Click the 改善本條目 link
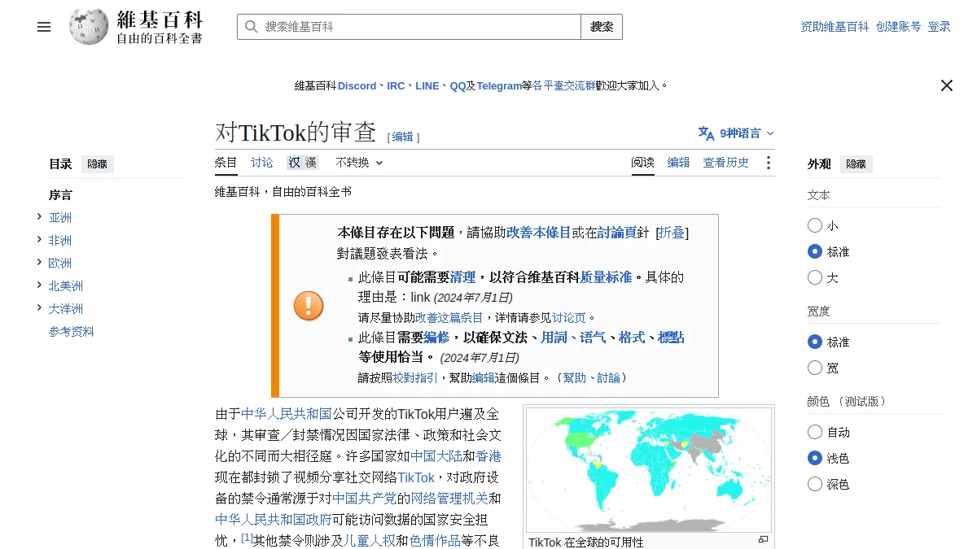This screenshot has width=977, height=549. pos(538,233)
